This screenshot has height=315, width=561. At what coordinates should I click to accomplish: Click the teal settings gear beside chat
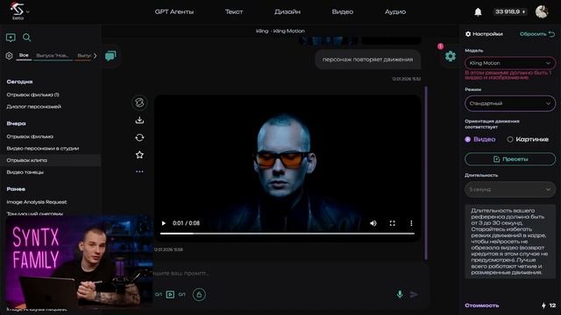450,56
